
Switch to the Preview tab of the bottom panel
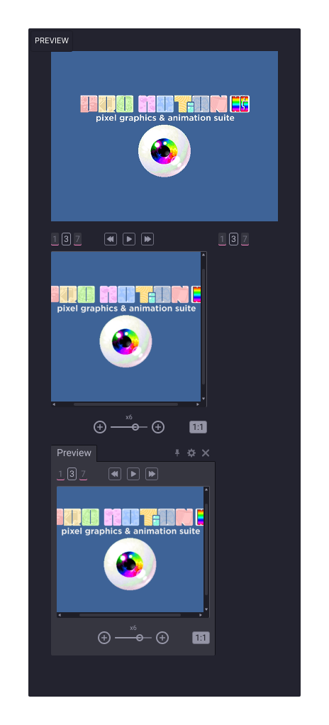tap(74, 453)
